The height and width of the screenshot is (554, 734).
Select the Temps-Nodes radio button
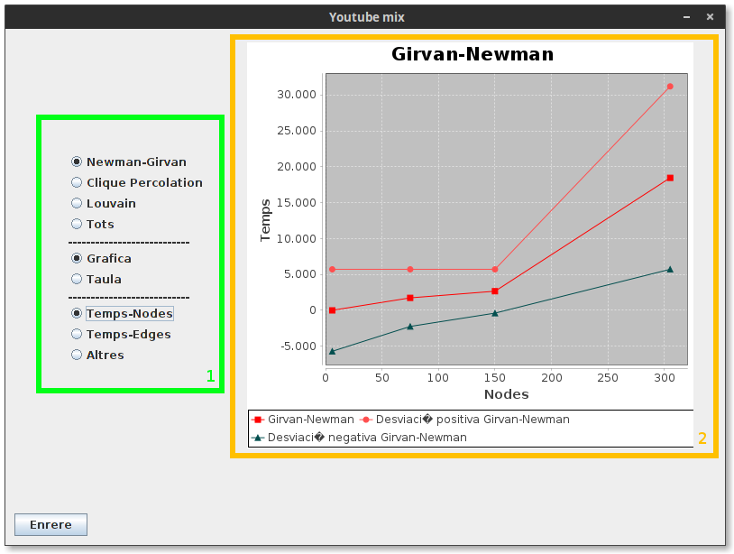(122, 313)
